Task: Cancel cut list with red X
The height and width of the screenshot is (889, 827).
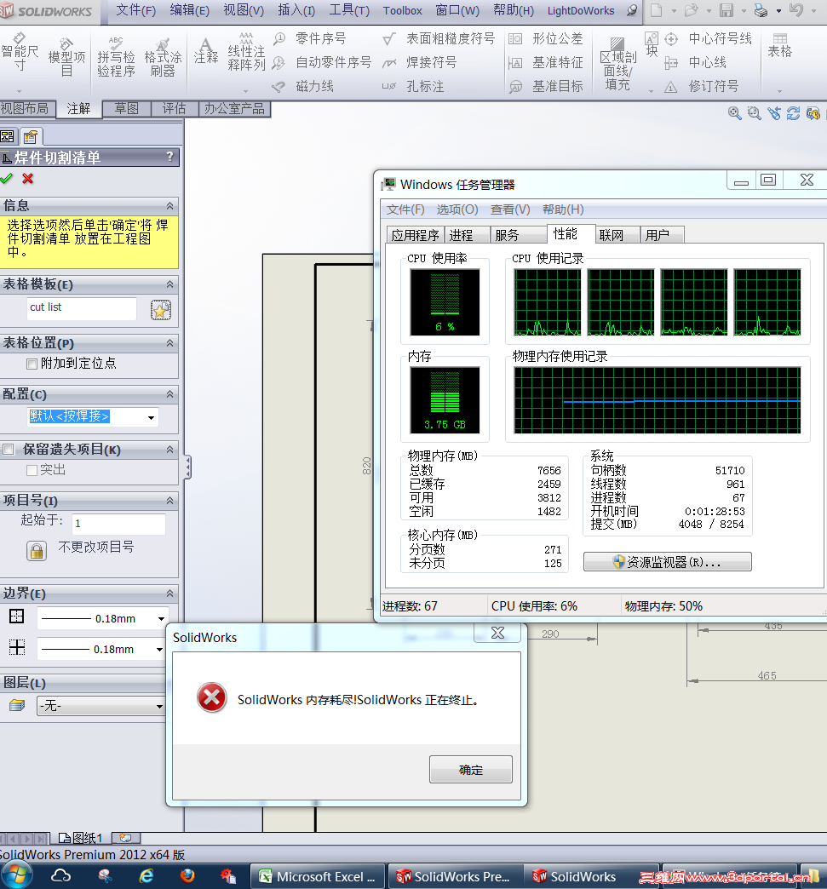Action: pyautogui.click(x=27, y=179)
